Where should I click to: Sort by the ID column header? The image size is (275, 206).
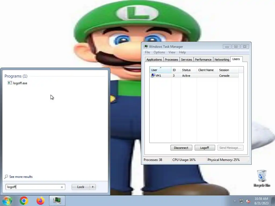176,70
